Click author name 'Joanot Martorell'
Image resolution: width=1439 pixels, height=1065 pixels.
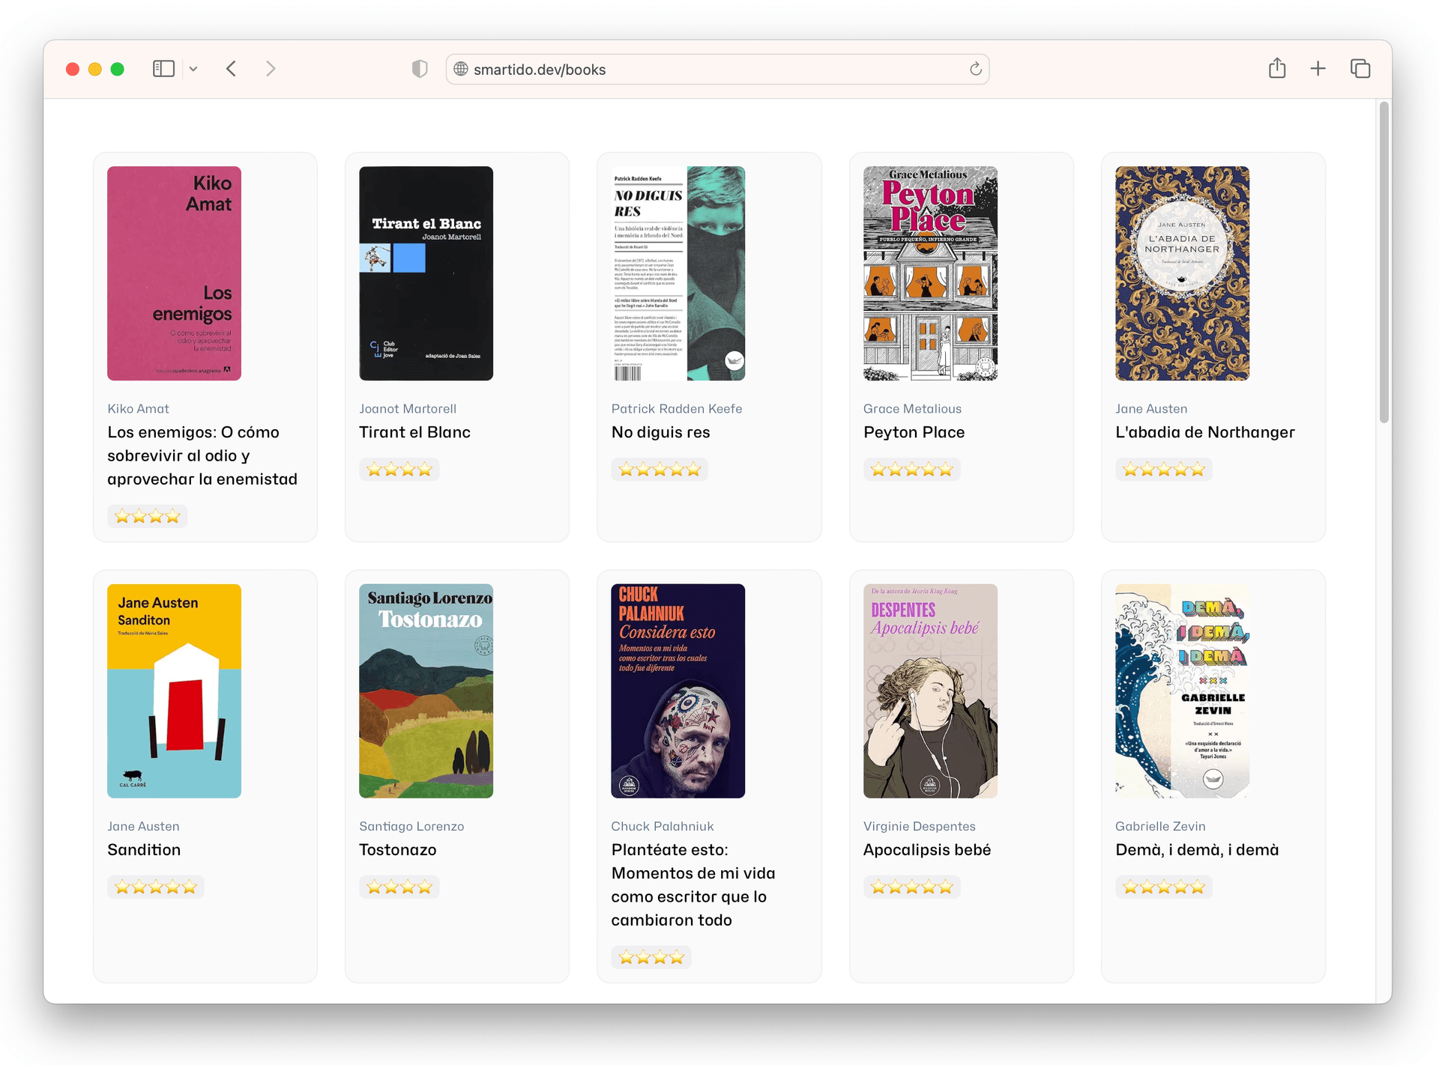pos(408,409)
